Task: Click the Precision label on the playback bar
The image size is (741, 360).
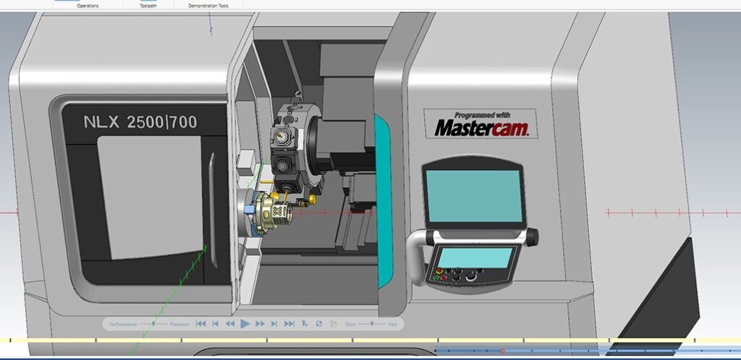Action: coord(179,324)
